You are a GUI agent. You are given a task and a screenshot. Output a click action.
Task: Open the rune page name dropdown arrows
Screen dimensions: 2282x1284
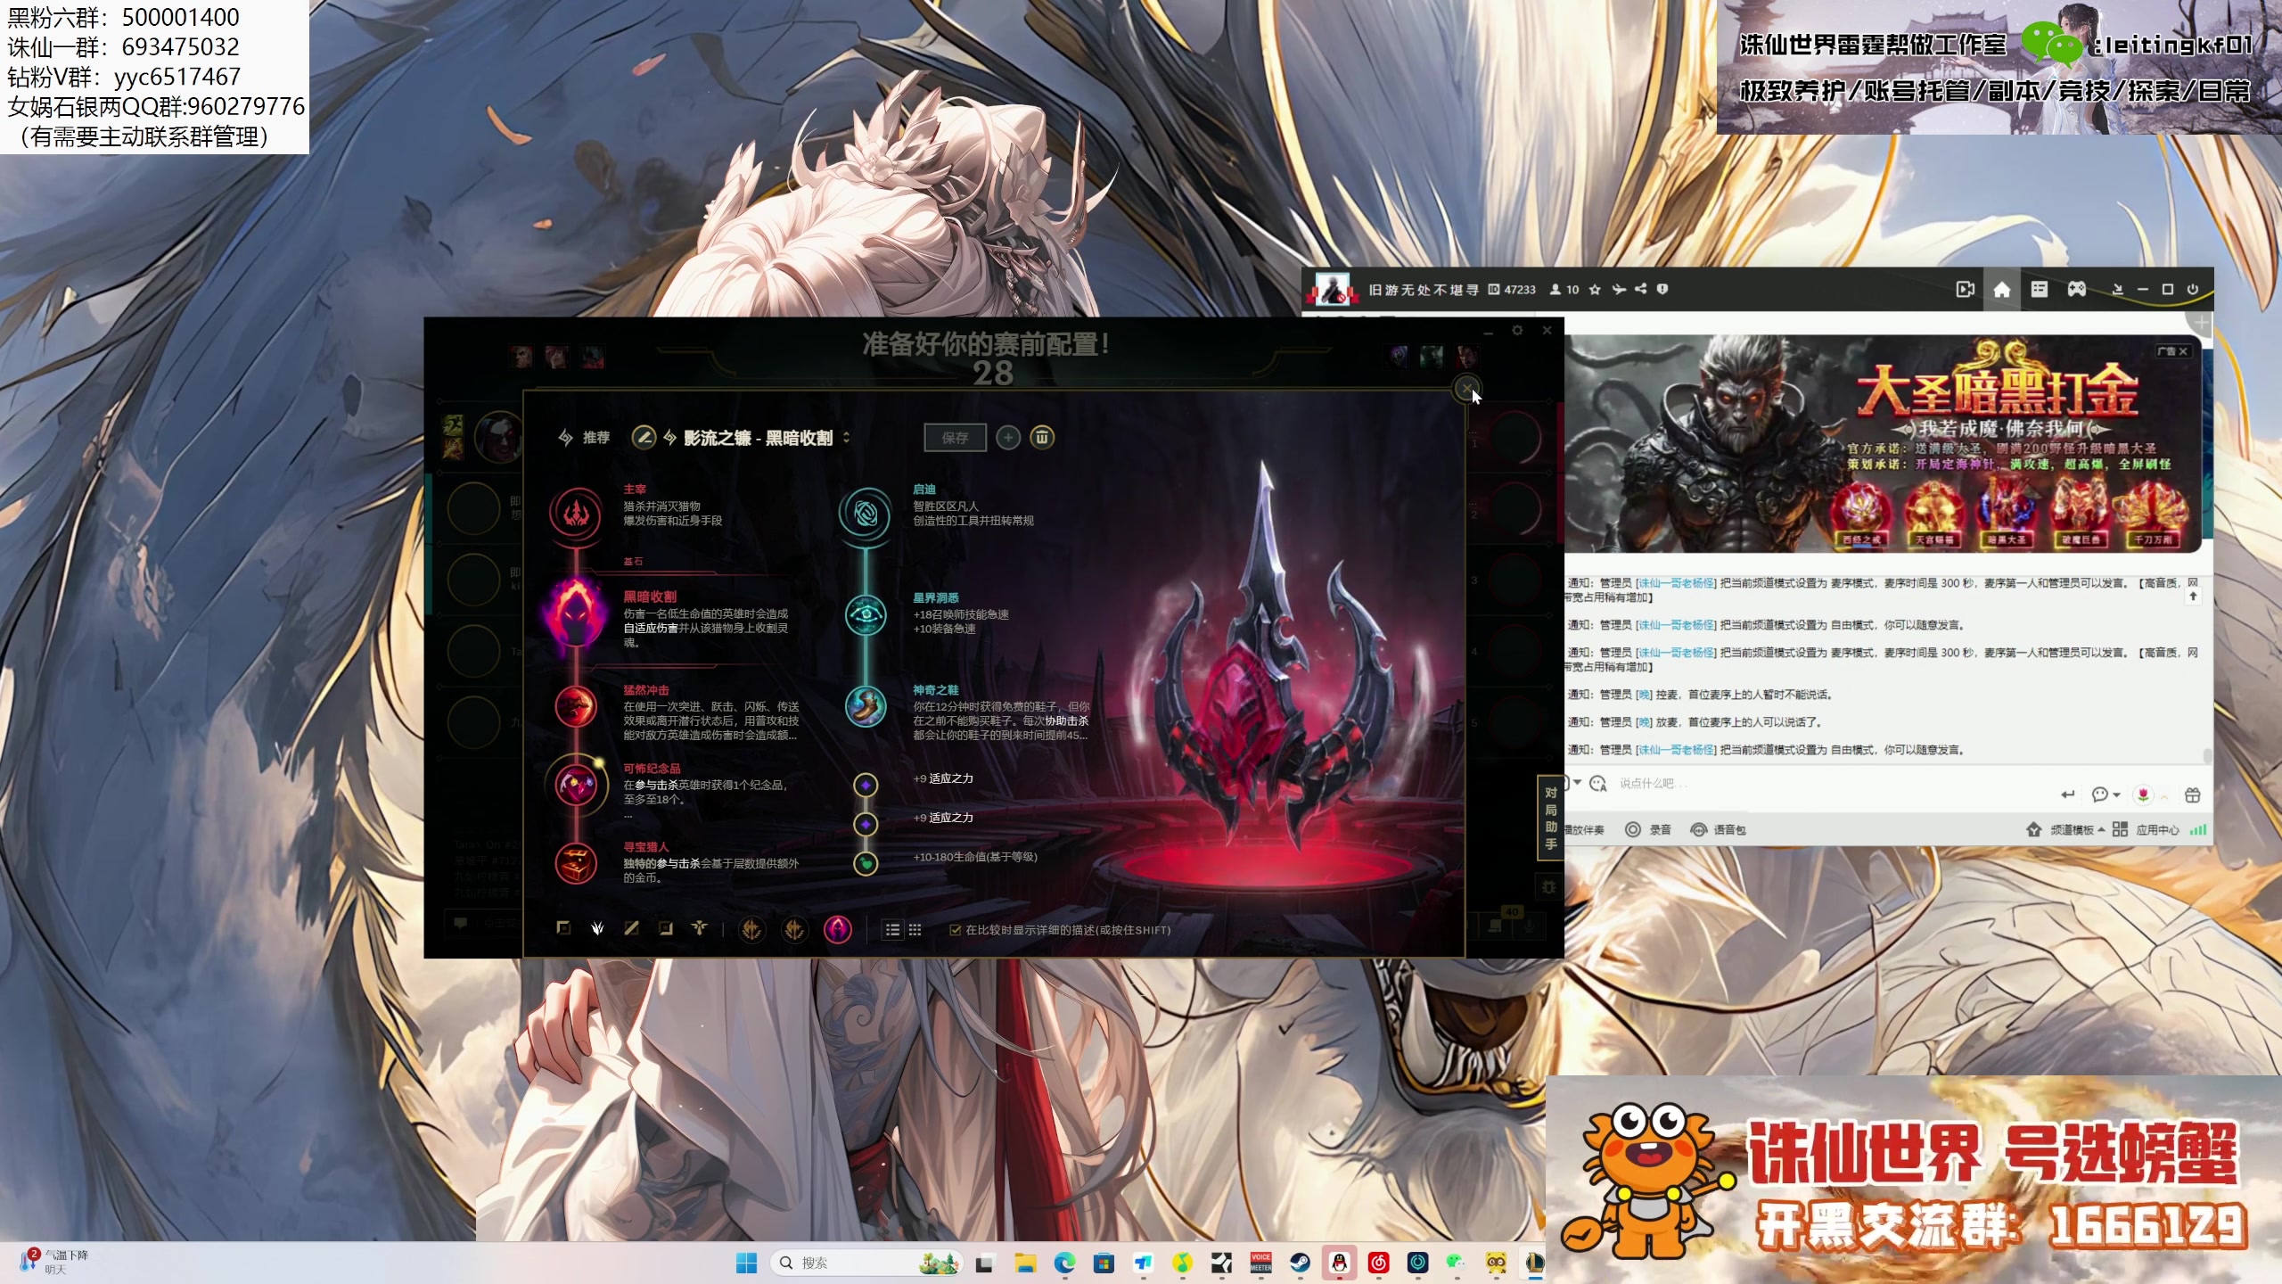tap(846, 438)
